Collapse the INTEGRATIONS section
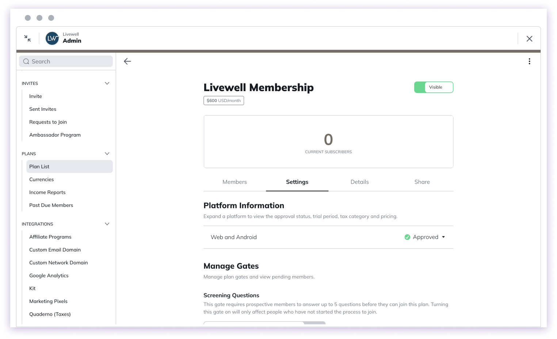This screenshot has width=557, height=339. pos(107,224)
